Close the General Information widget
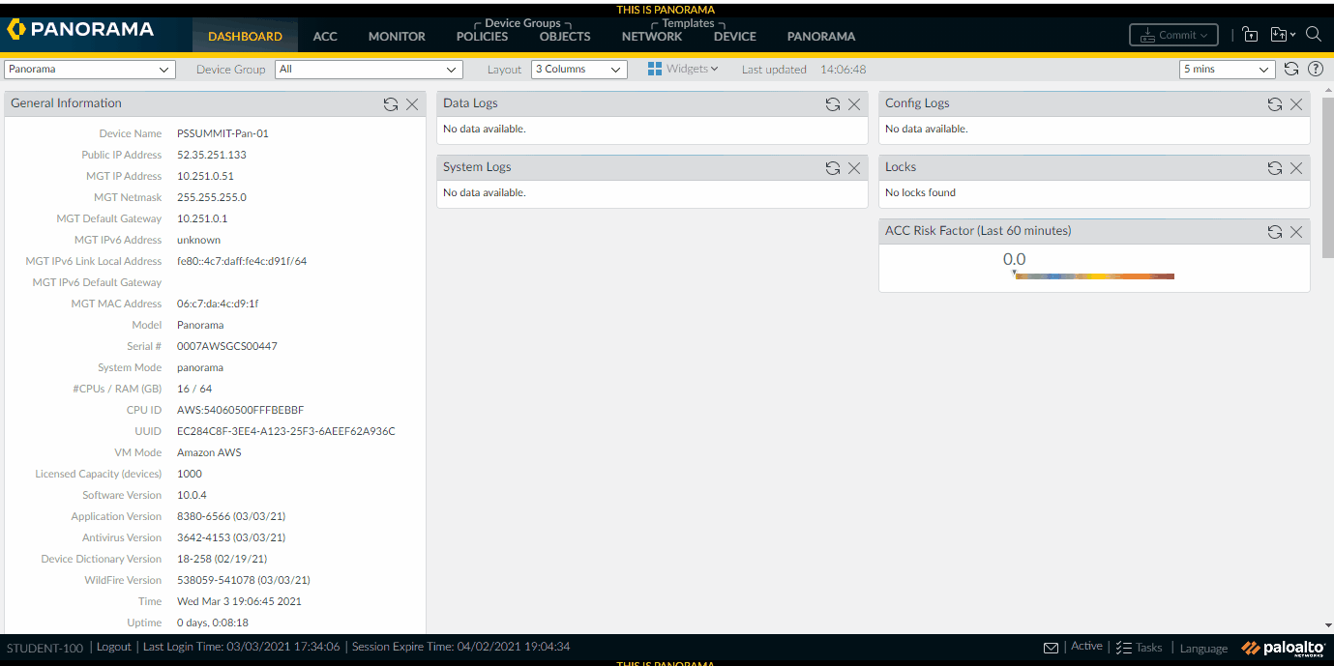1334x666 pixels. (412, 104)
